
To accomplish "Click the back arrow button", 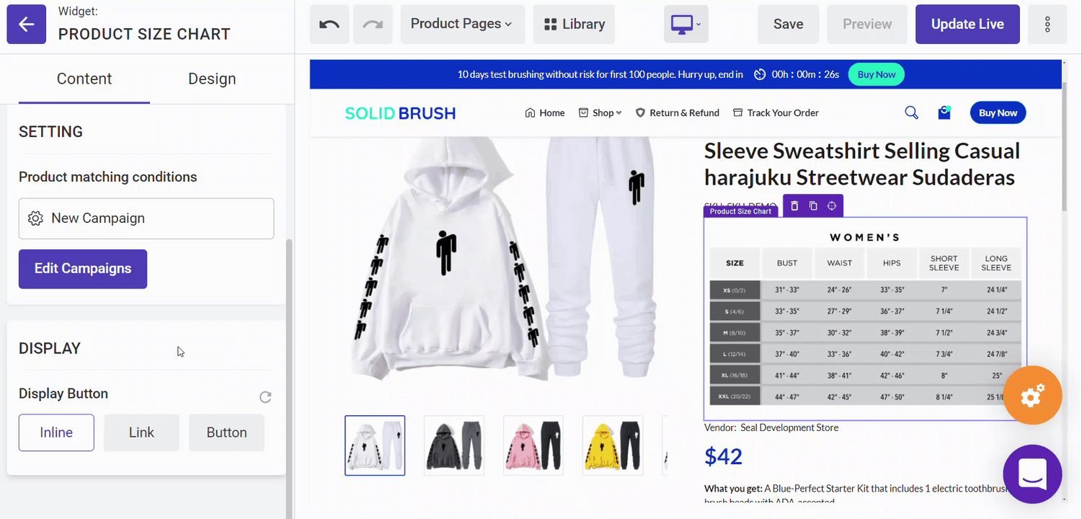I will pyautogui.click(x=27, y=24).
